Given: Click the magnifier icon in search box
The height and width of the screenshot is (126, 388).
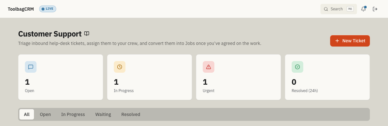Looking at the screenshot, I should [326, 9].
